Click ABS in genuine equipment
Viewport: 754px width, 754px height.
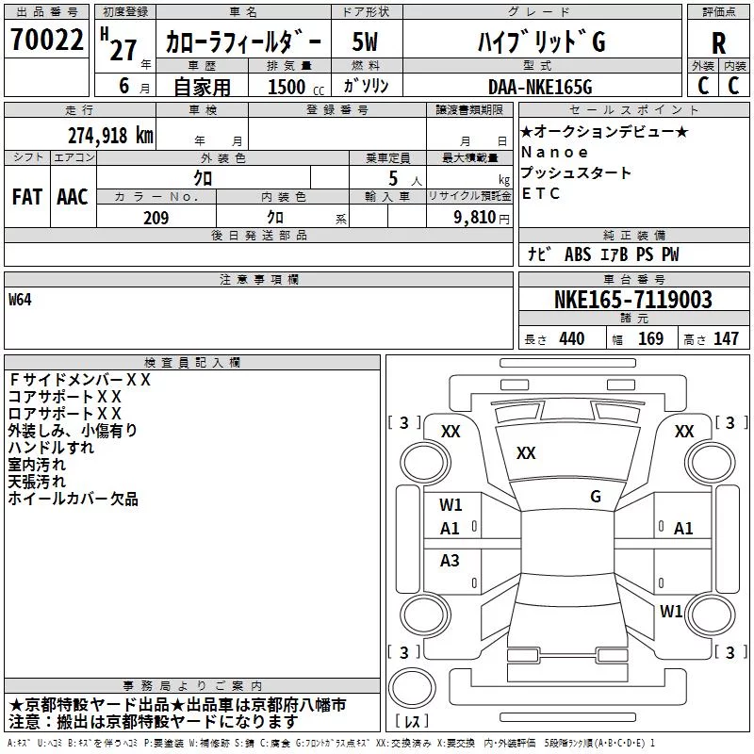pyautogui.click(x=578, y=254)
